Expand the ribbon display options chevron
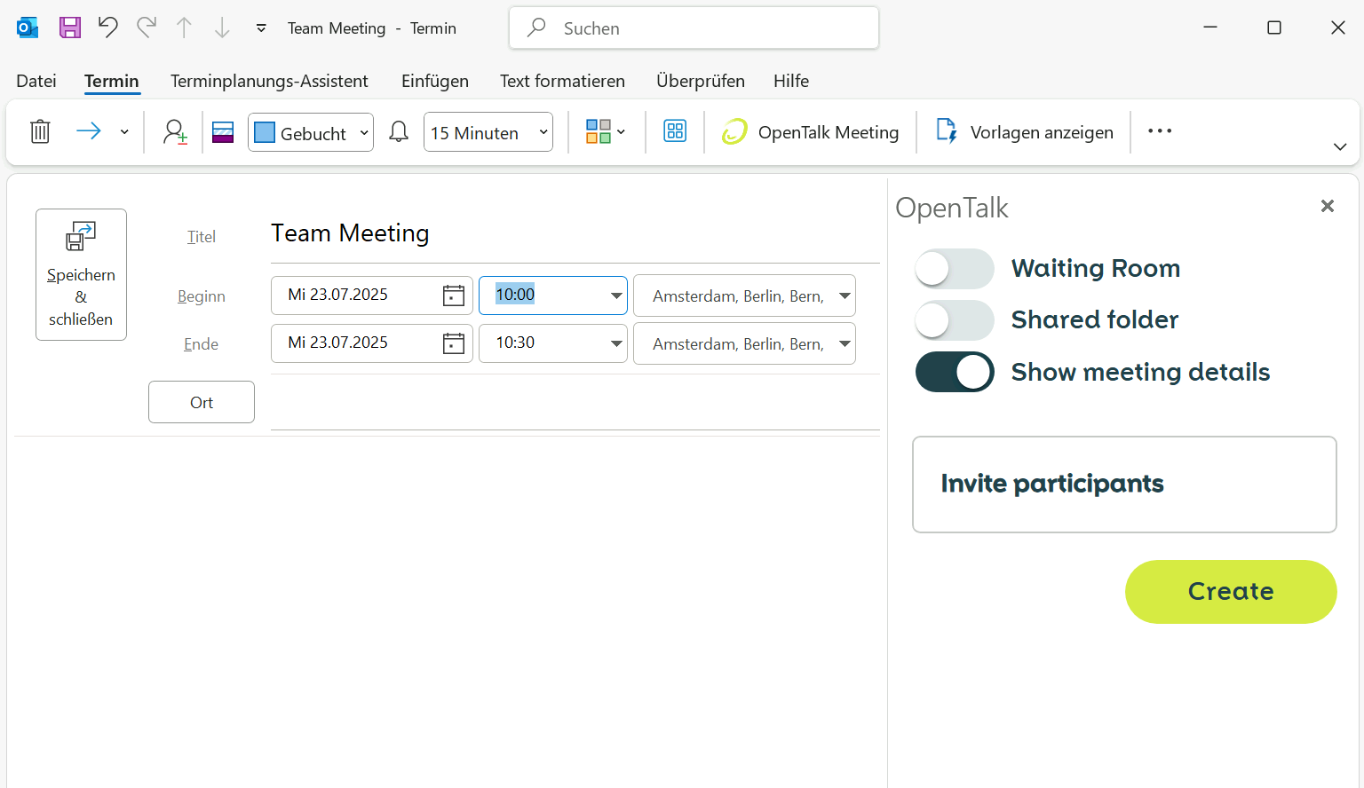This screenshot has height=788, width=1364. [1340, 146]
